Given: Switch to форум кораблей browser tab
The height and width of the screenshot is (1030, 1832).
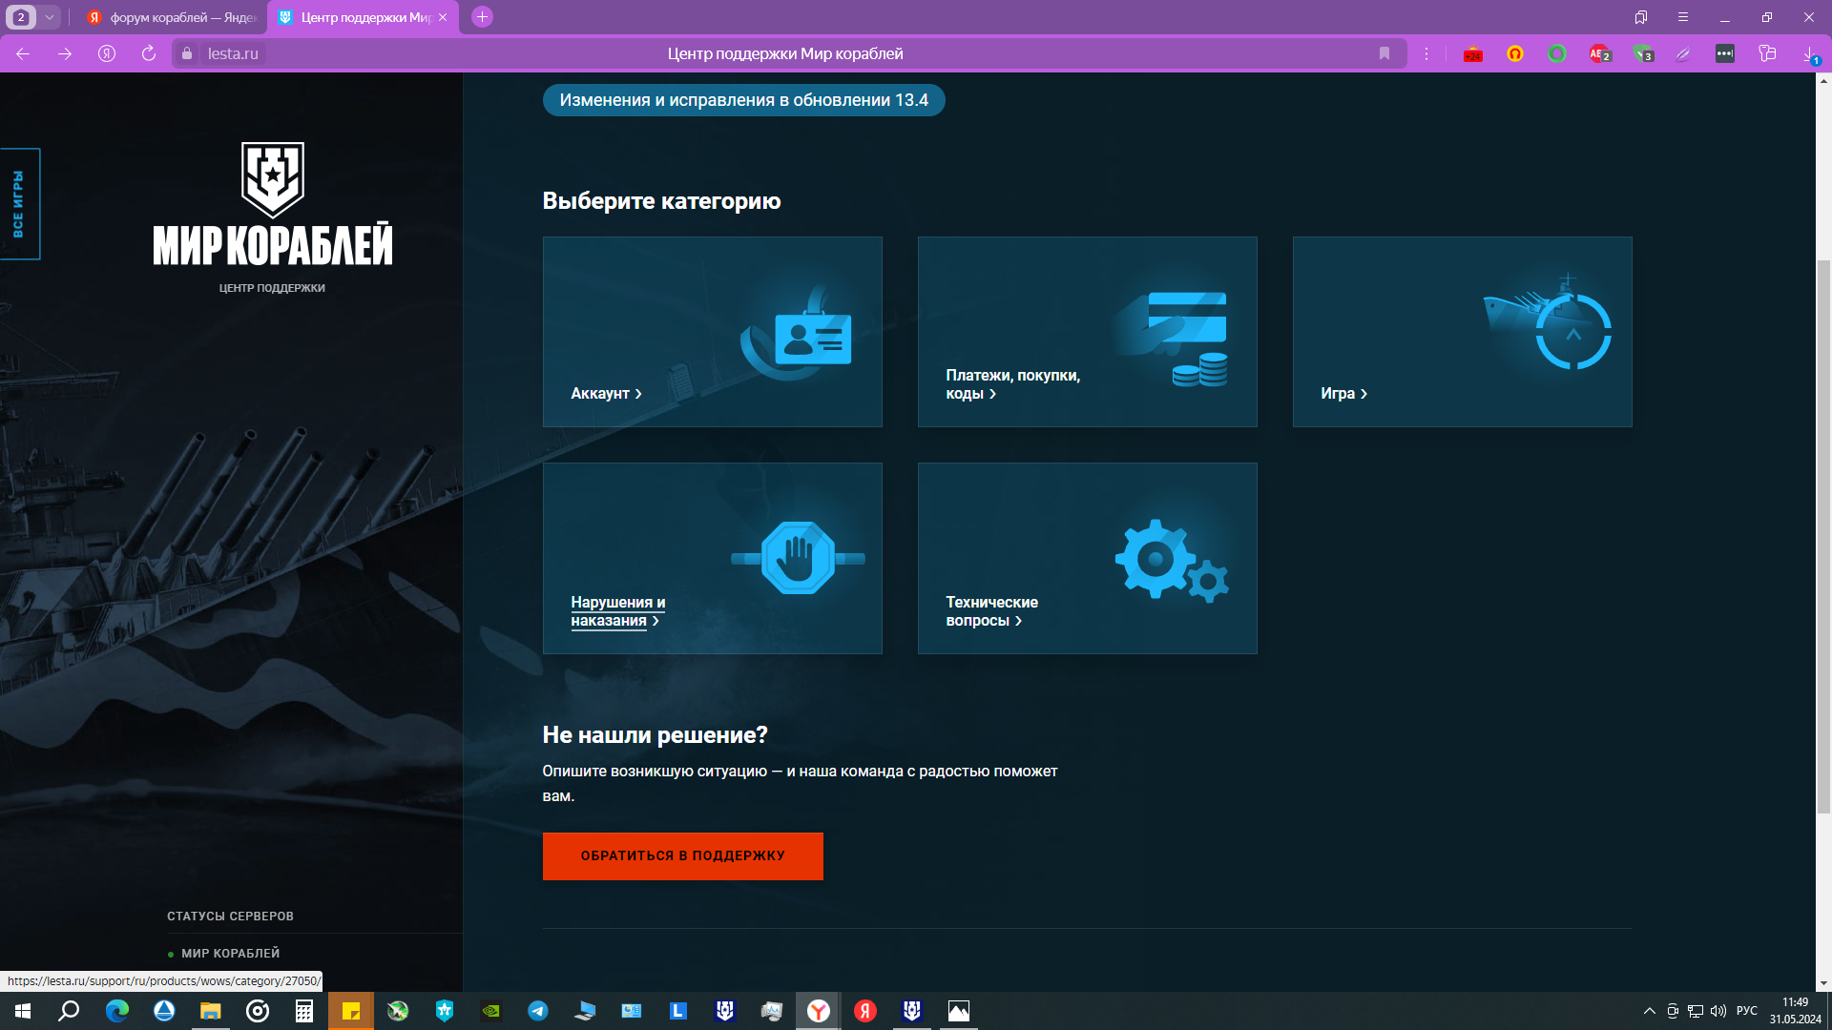Looking at the screenshot, I should [x=173, y=17].
